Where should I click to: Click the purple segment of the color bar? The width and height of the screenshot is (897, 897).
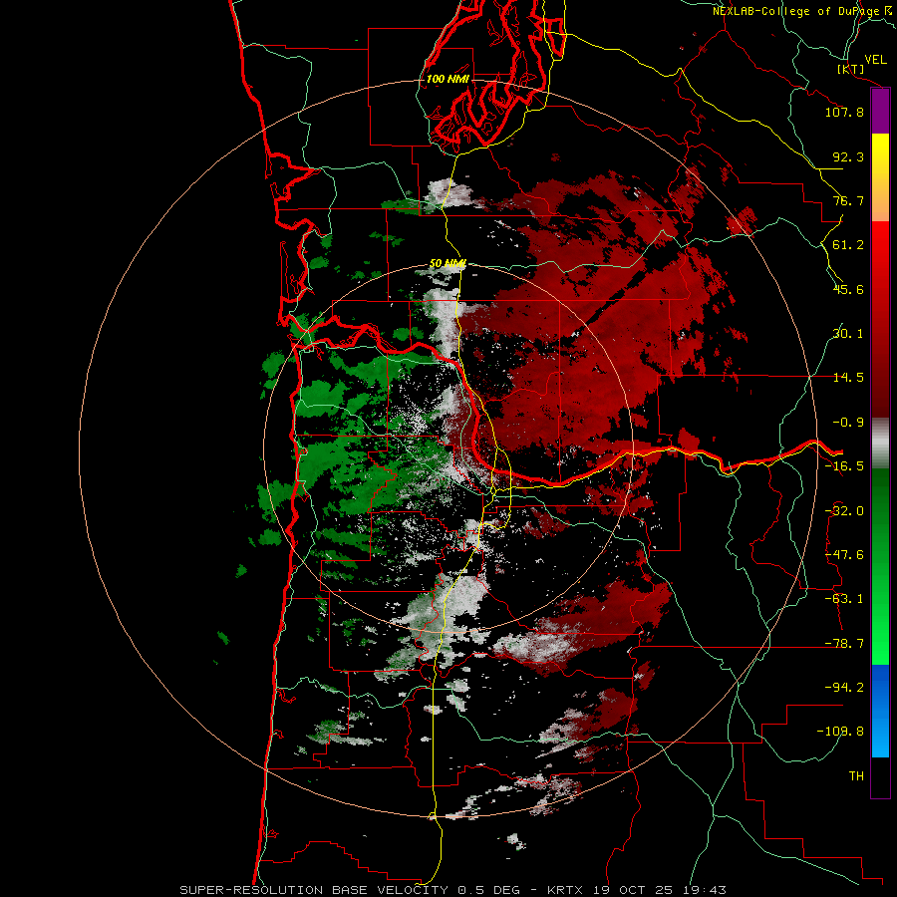point(880,112)
